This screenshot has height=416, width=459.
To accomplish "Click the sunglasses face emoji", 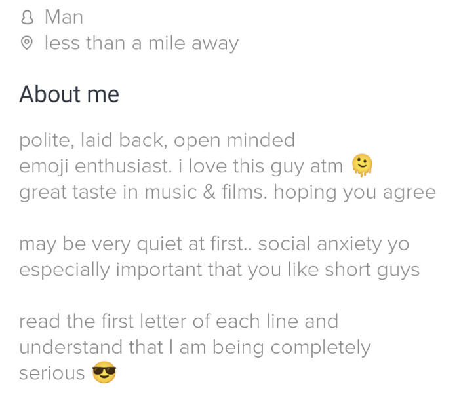I will click(104, 374).
